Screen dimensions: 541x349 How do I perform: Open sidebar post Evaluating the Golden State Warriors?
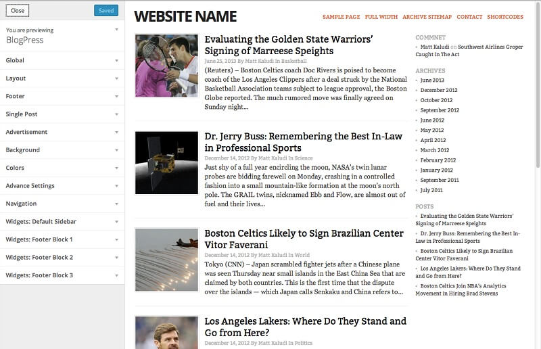coord(465,220)
